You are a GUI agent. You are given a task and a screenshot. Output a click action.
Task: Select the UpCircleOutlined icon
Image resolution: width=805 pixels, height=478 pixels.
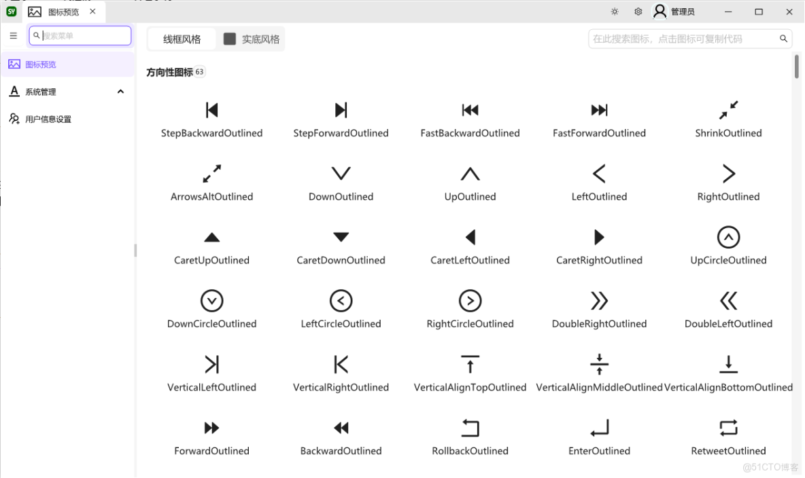click(728, 237)
